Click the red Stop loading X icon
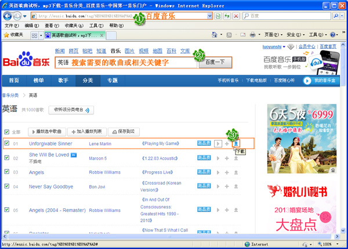Screen dimensions: 348x249 (x=236, y=16)
